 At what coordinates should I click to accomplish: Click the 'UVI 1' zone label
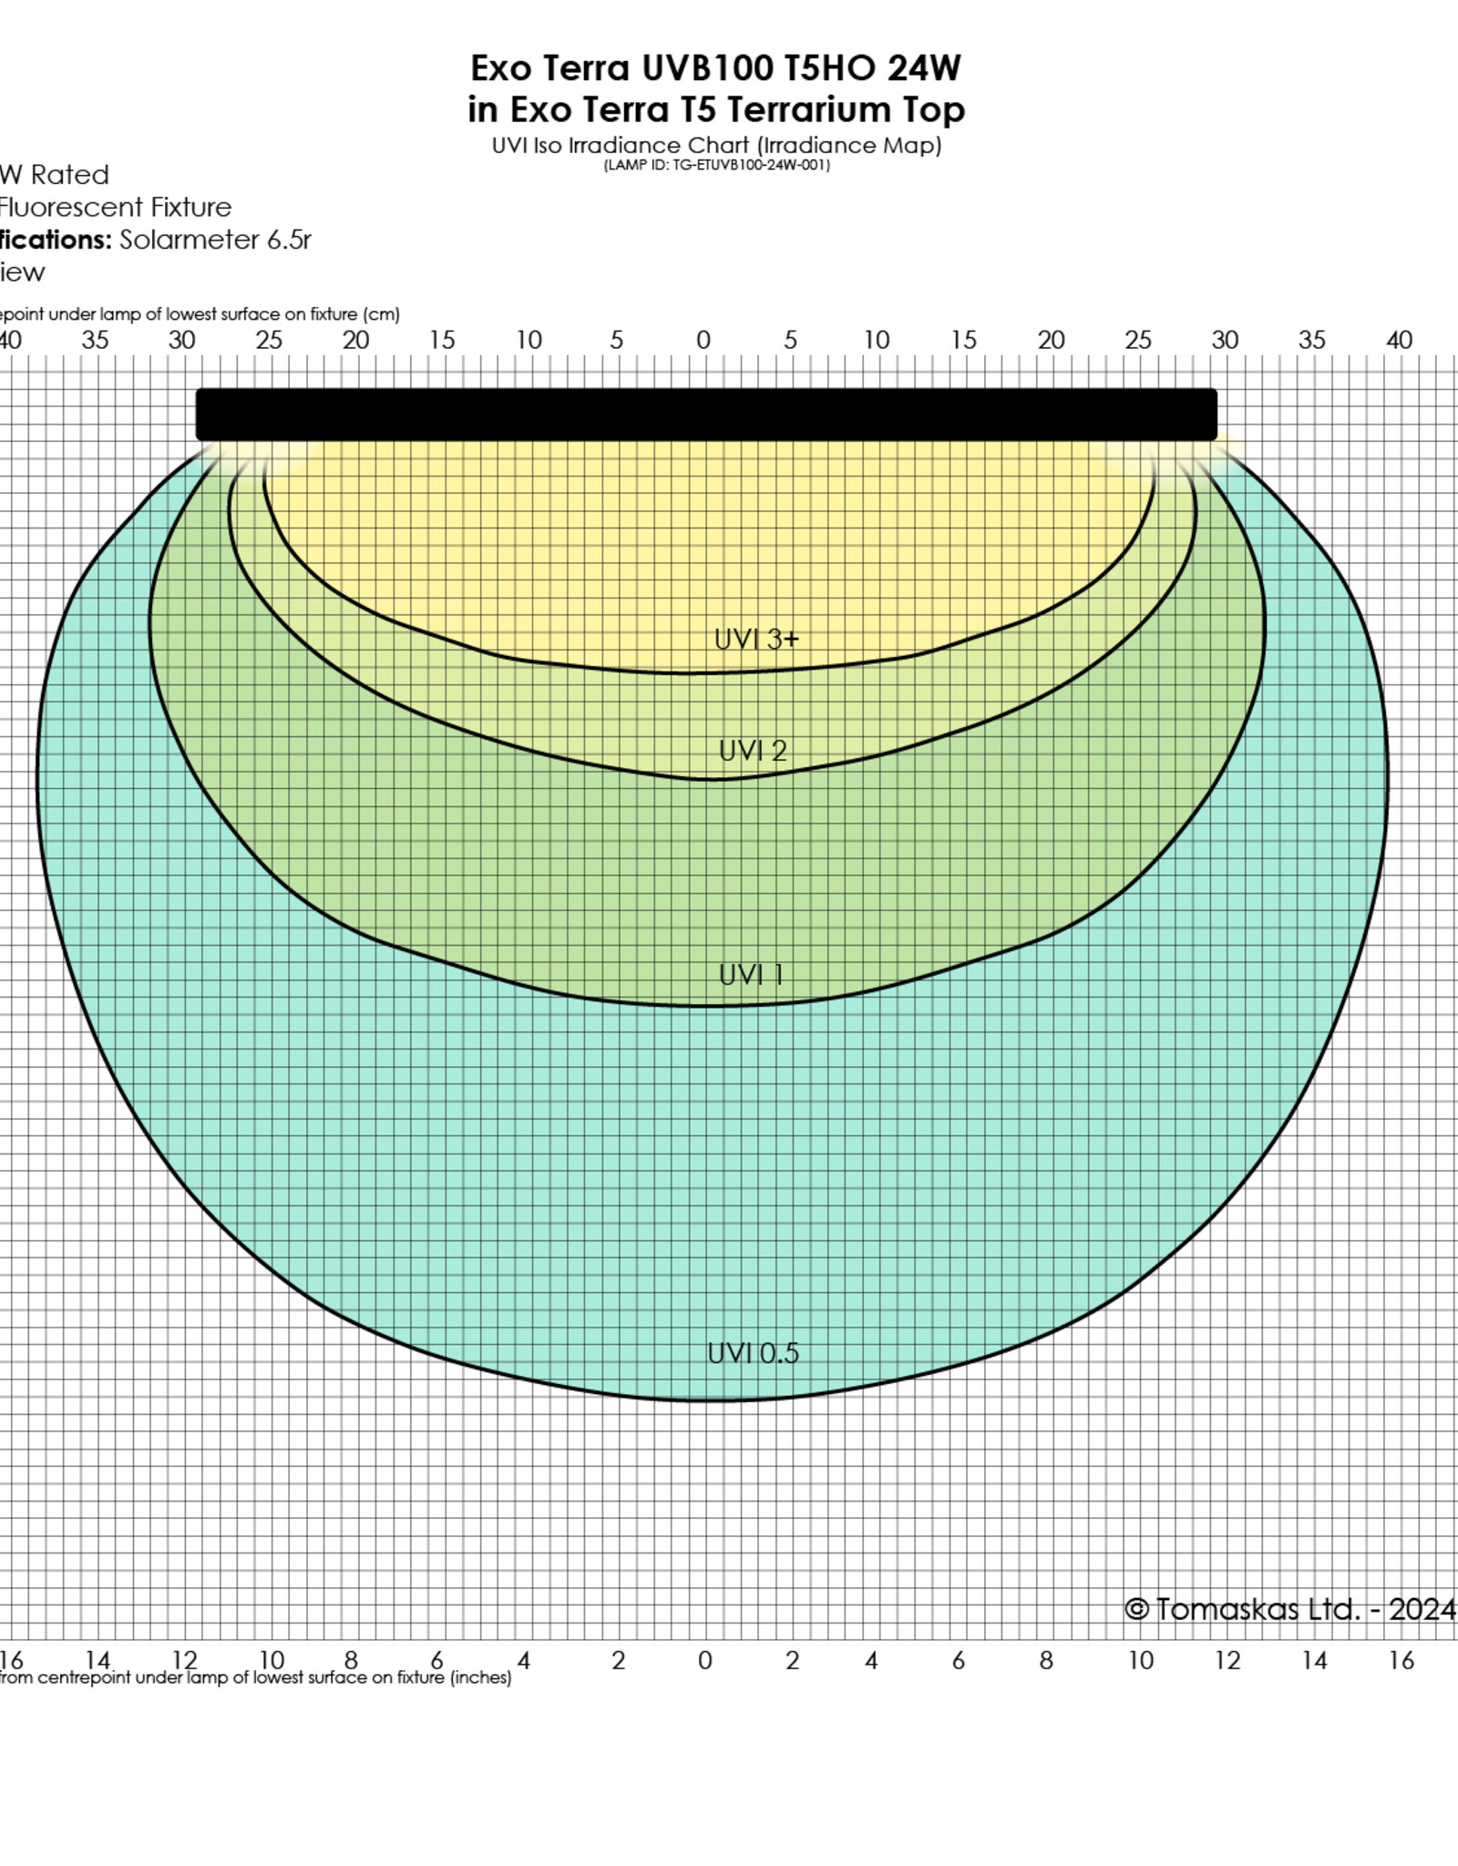pos(751,975)
